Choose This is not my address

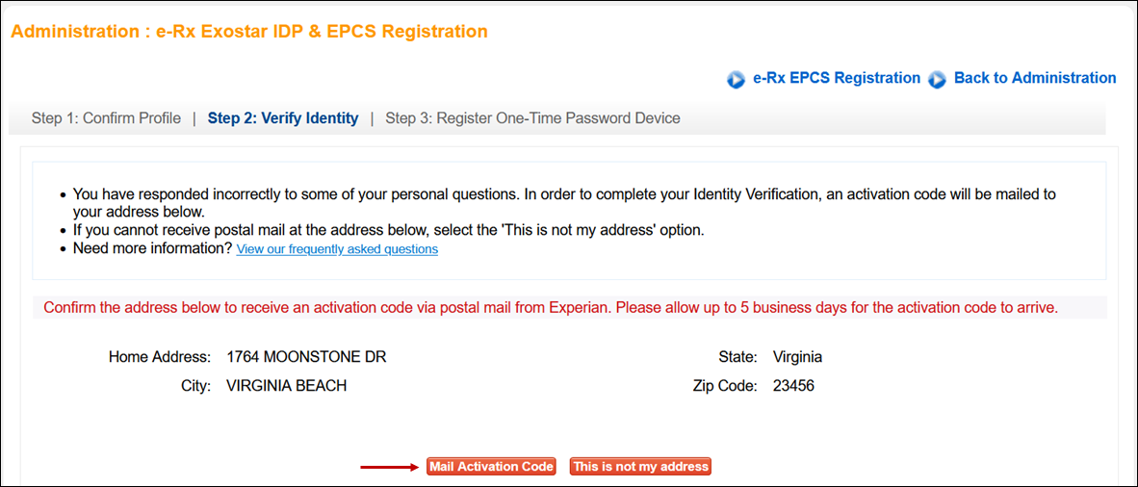[x=640, y=467]
